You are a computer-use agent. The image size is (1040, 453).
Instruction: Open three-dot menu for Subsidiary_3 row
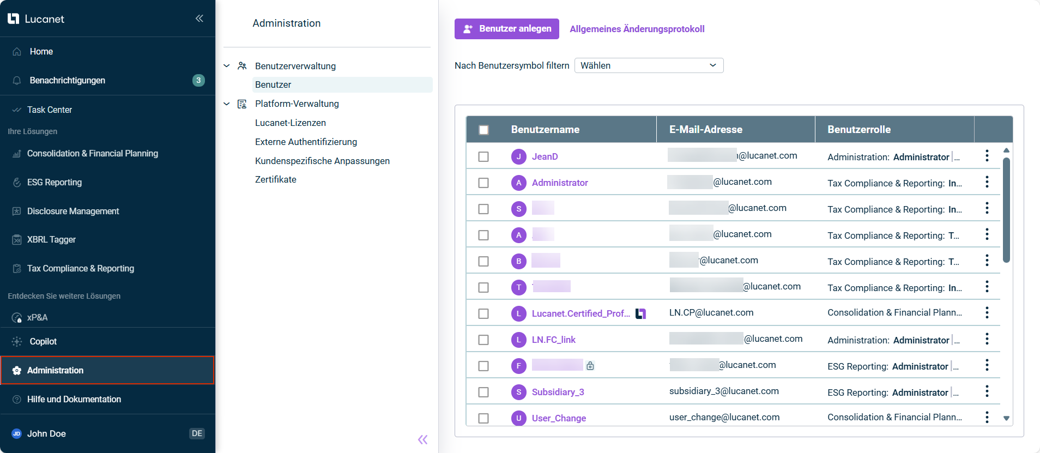(987, 391)
